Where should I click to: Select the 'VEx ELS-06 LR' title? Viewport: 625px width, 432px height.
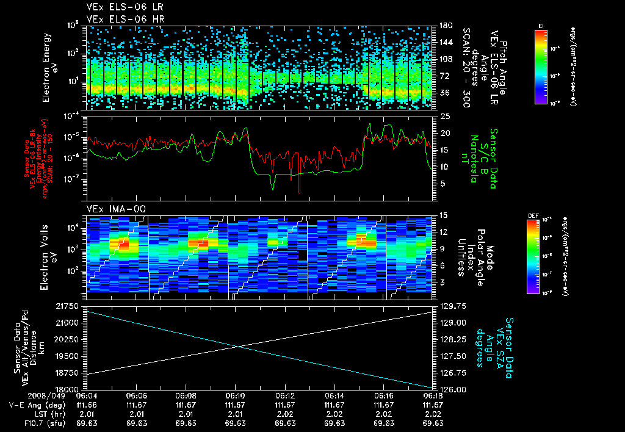(x=125, y=7)
